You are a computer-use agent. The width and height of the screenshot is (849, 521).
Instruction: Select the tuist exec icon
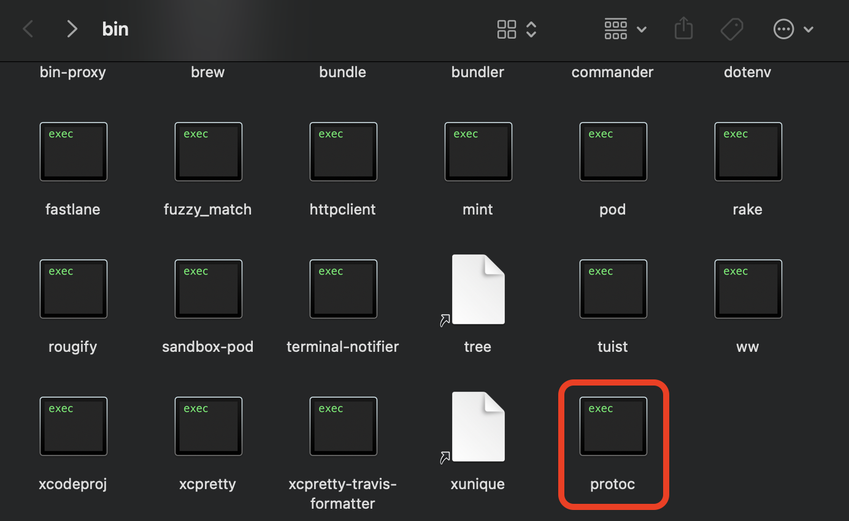pos(613,289)
